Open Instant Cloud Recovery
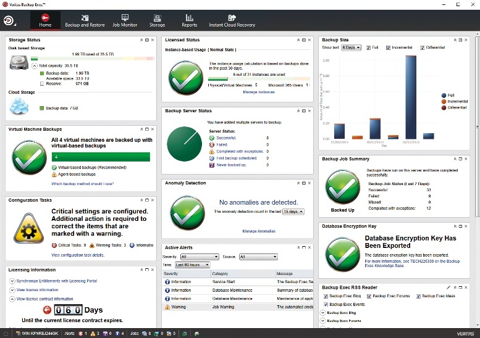The image size is (480, 338). 232,20
